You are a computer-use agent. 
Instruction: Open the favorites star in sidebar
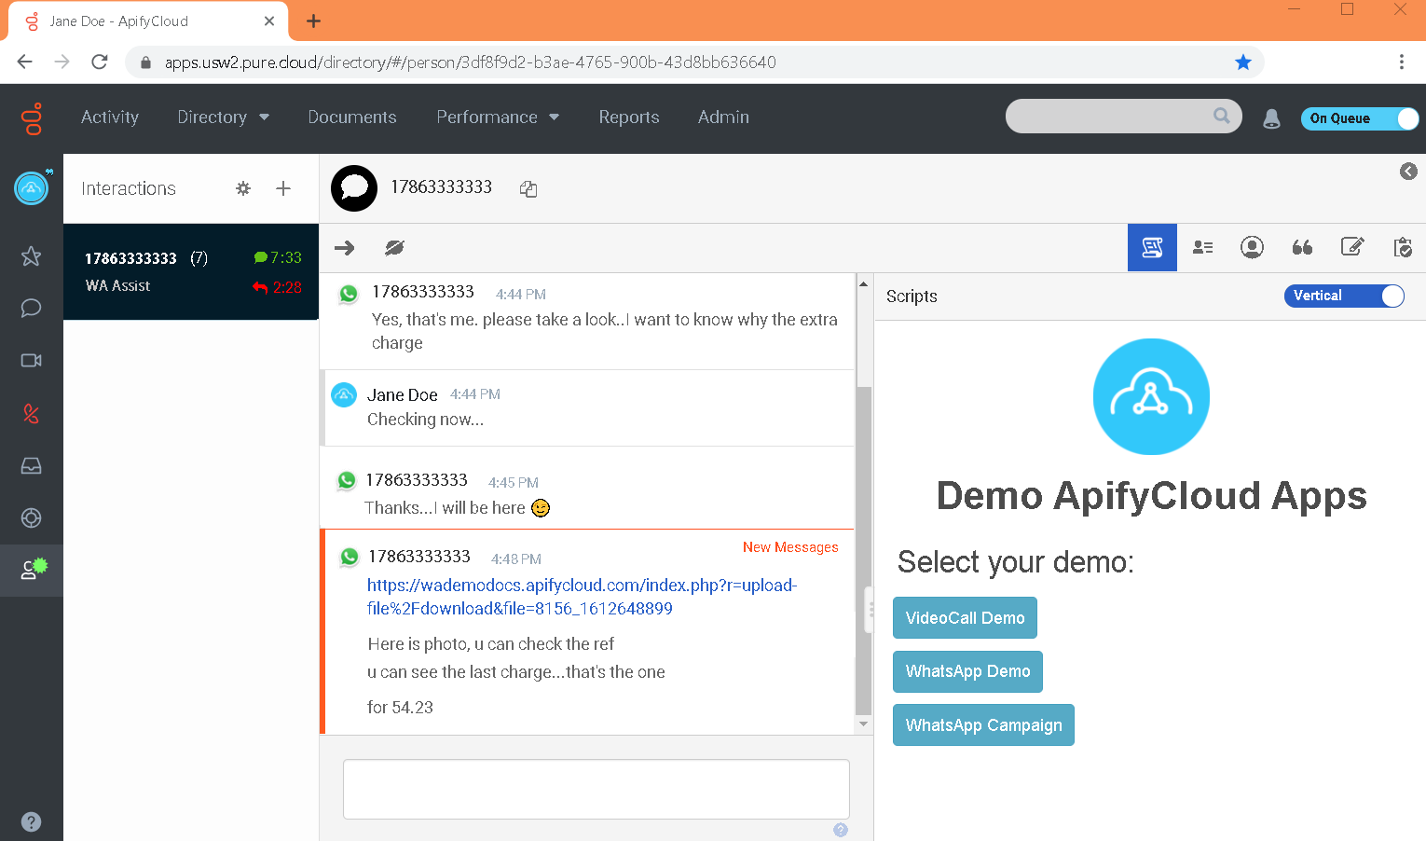(31, 256)
